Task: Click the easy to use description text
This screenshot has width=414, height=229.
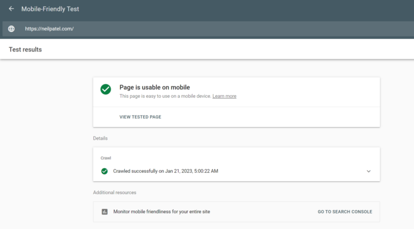Action: 165,96
